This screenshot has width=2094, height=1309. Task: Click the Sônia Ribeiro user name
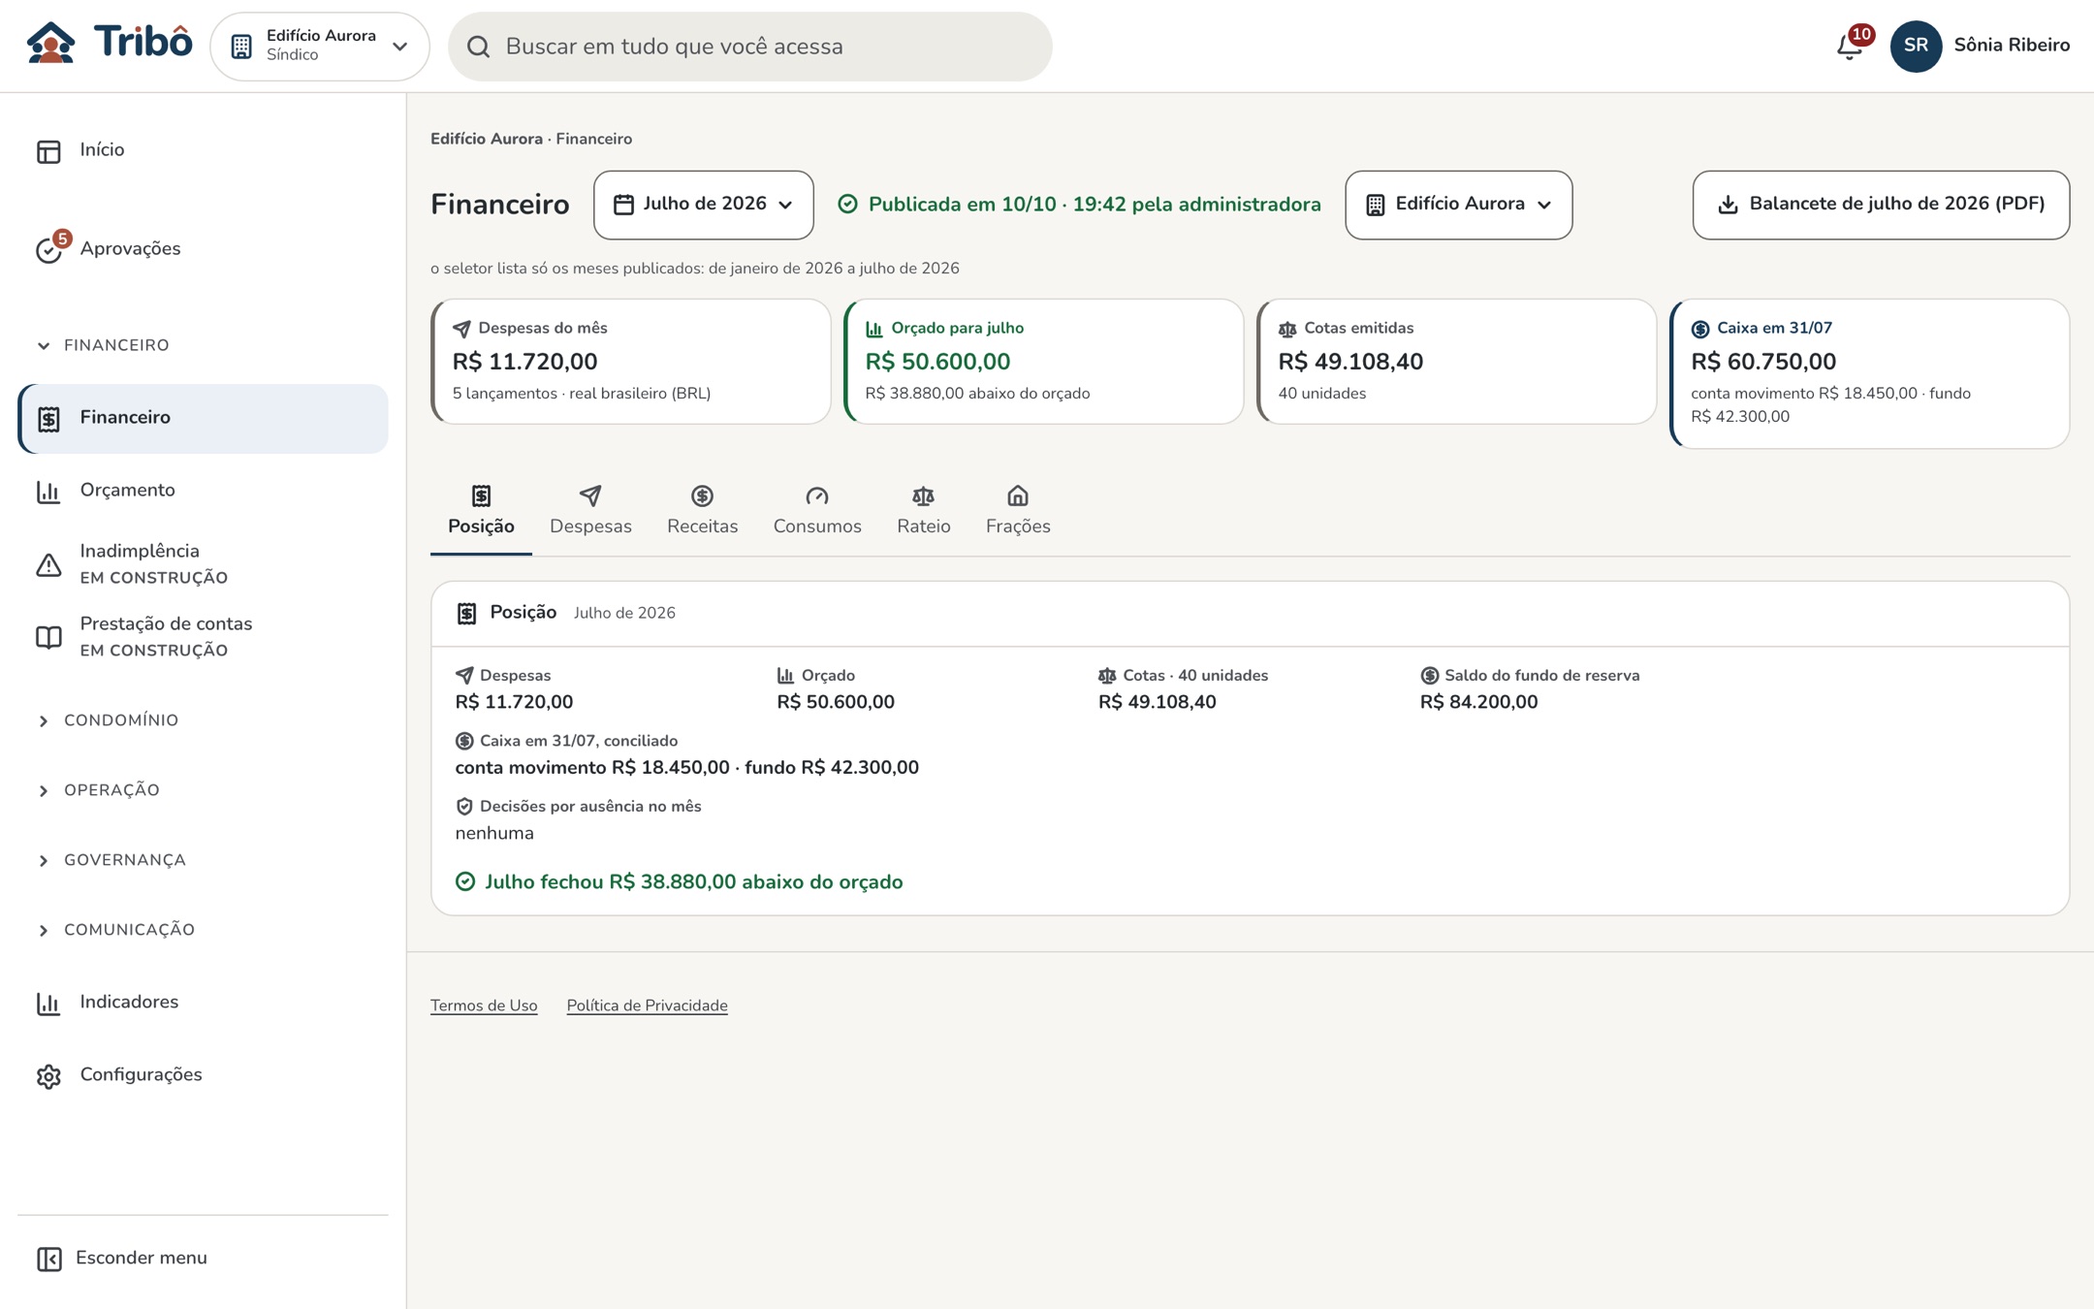click(2012, 46)
